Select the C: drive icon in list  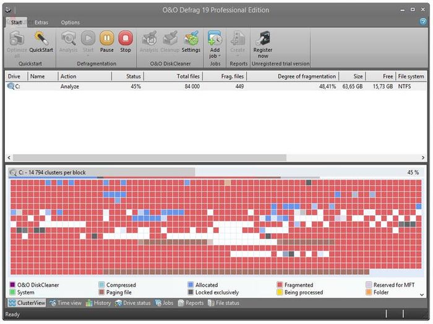point(11,86)
